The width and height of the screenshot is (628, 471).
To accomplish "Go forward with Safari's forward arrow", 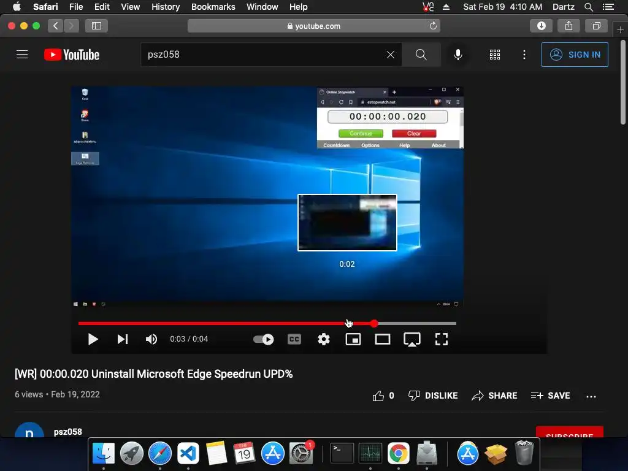I will [71, 26].
